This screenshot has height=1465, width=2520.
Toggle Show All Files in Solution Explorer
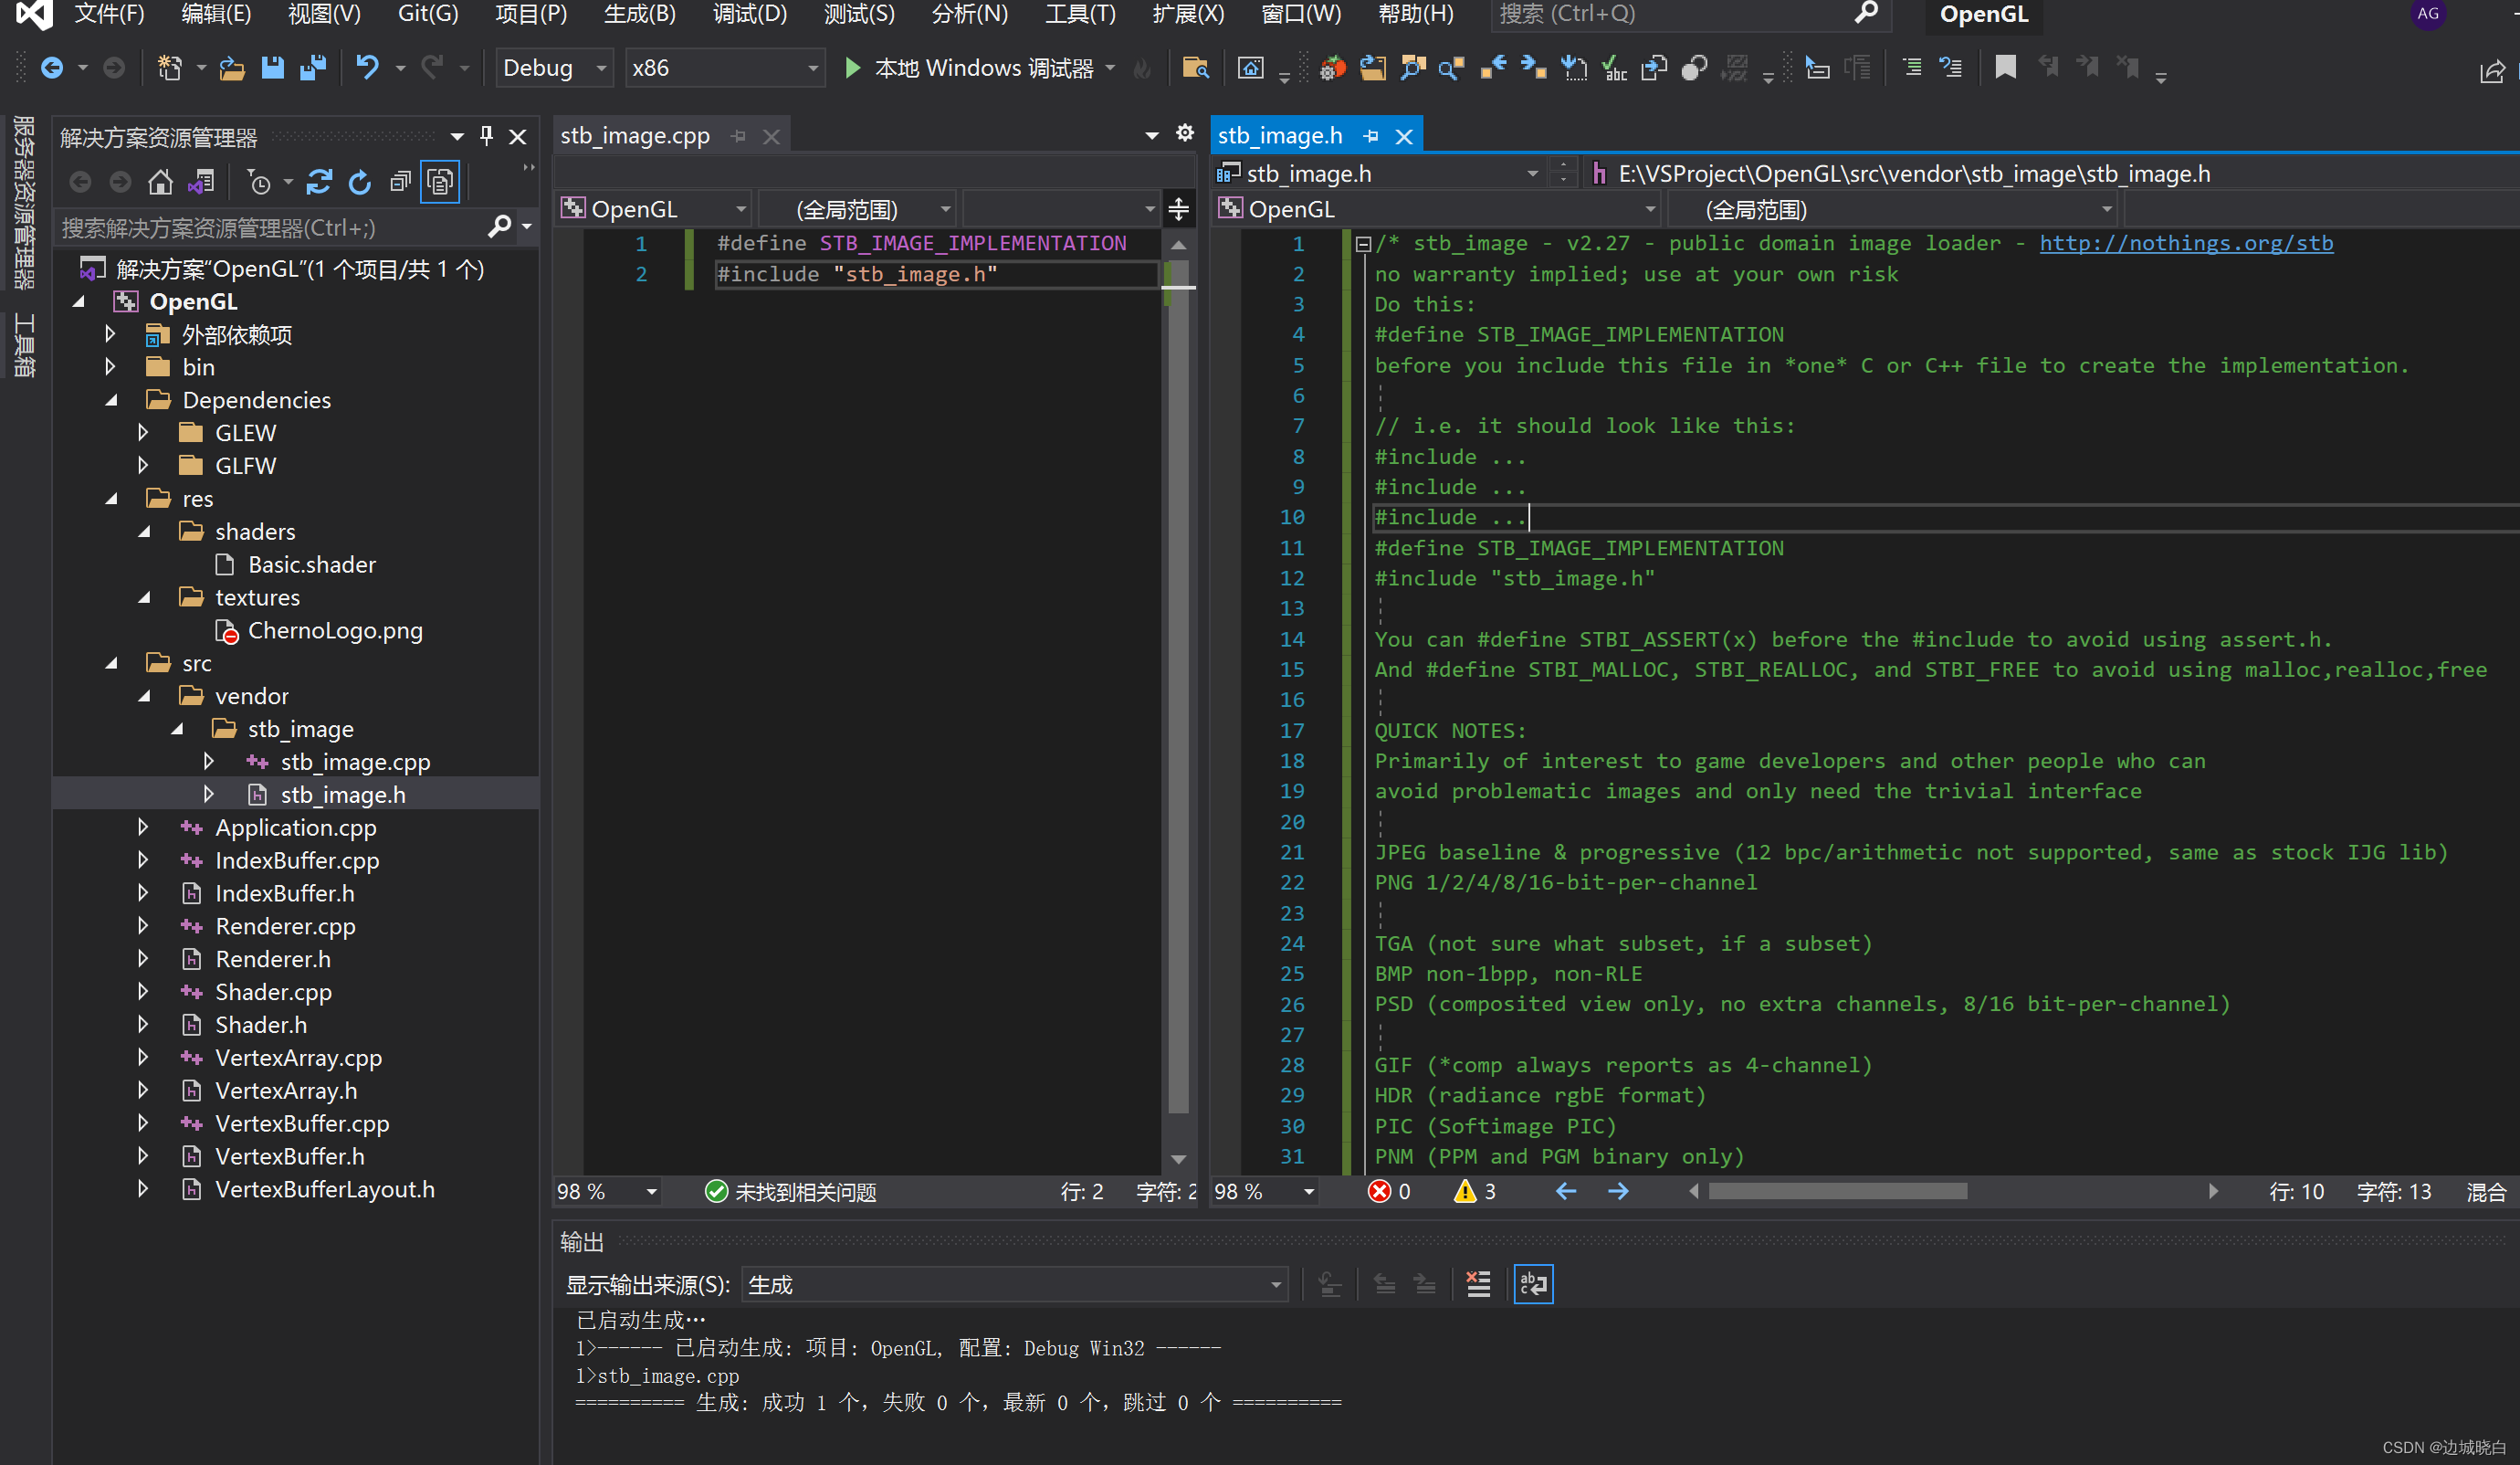[x=440, y=182]
